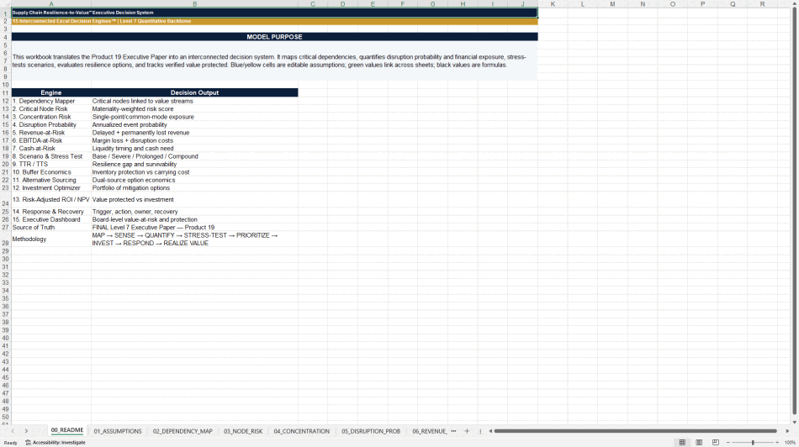Viewport: 799px width, 447px height.
Task: Go to the 05_DISRUPTION_PROB sheet tab
Action: point(371,431)
